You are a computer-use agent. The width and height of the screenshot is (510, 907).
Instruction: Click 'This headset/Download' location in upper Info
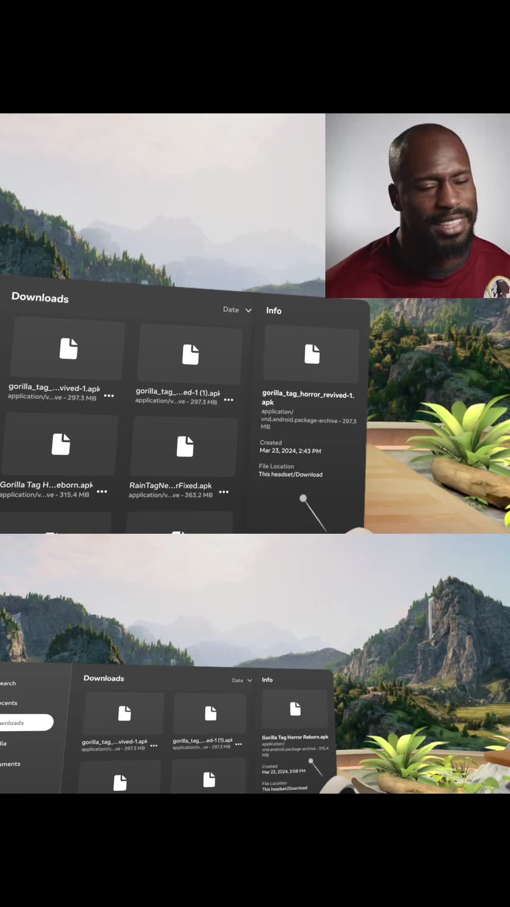pos(290,474)
